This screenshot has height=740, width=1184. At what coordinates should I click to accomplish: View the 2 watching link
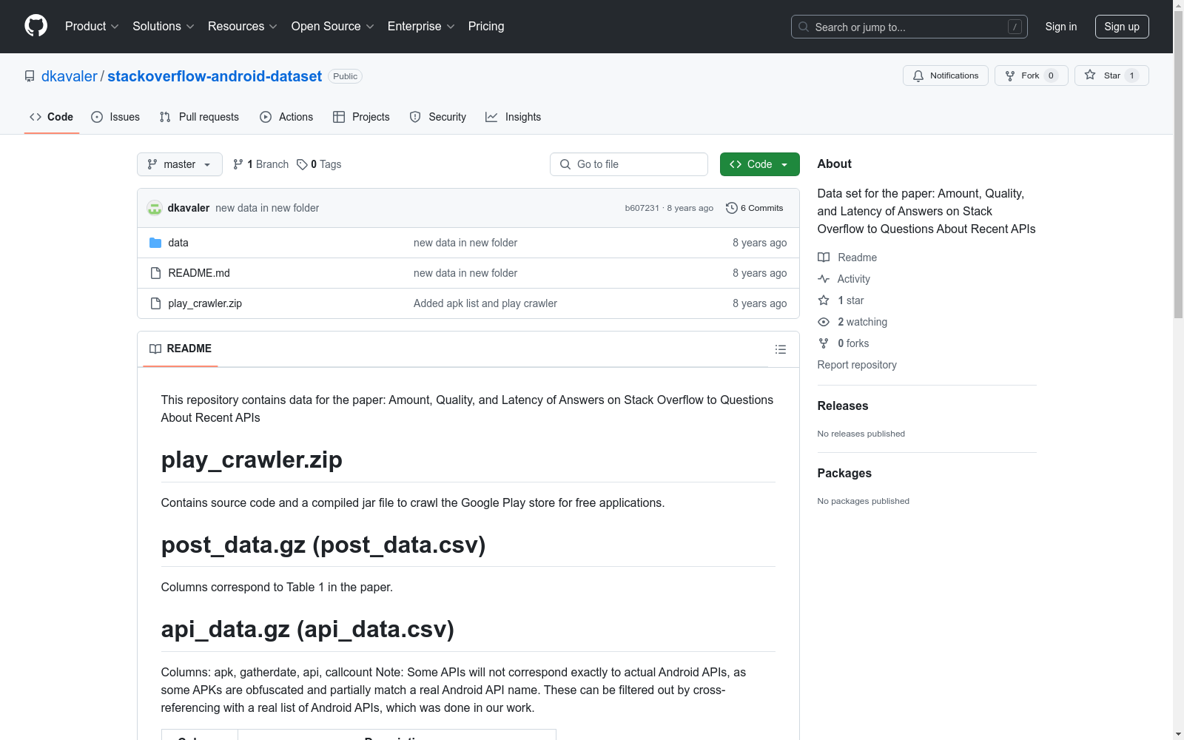coord(852,322)
